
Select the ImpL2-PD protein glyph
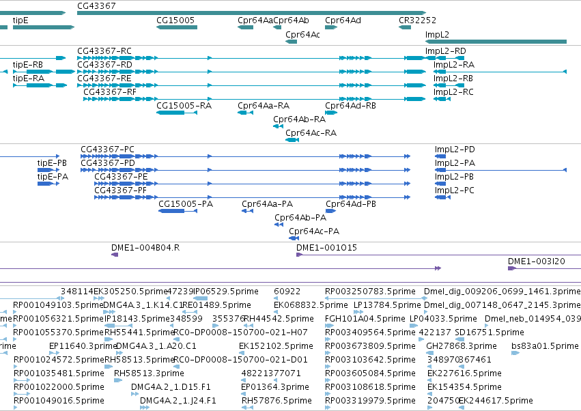tap(440, 156)
